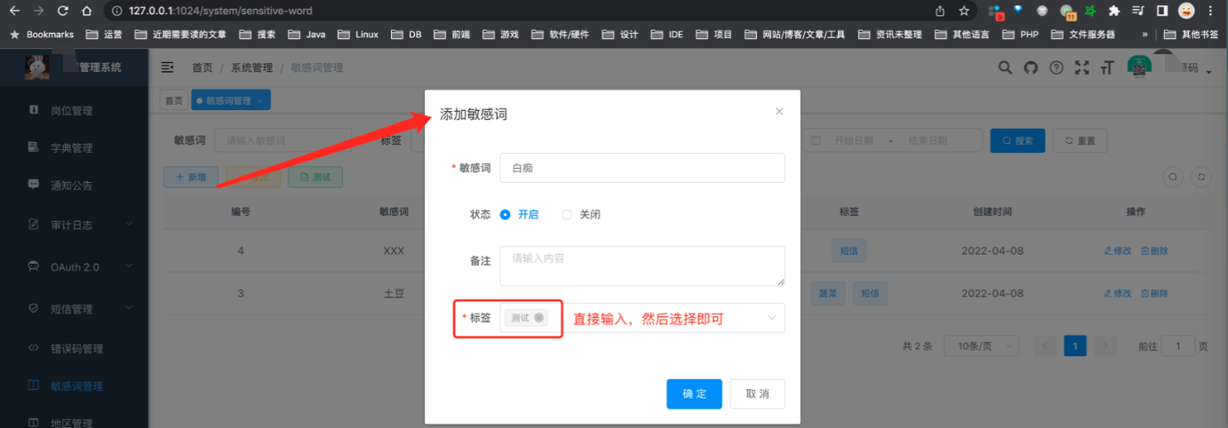1228x428 pixels.
Task: Open the header search magnifier icon
Action: 1005,67
